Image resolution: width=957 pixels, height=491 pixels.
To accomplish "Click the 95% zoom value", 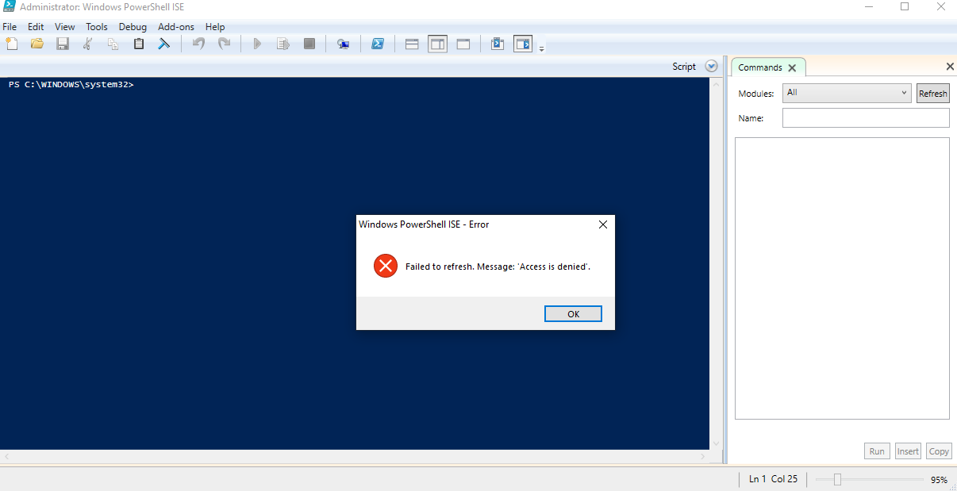I will (939, 480).
